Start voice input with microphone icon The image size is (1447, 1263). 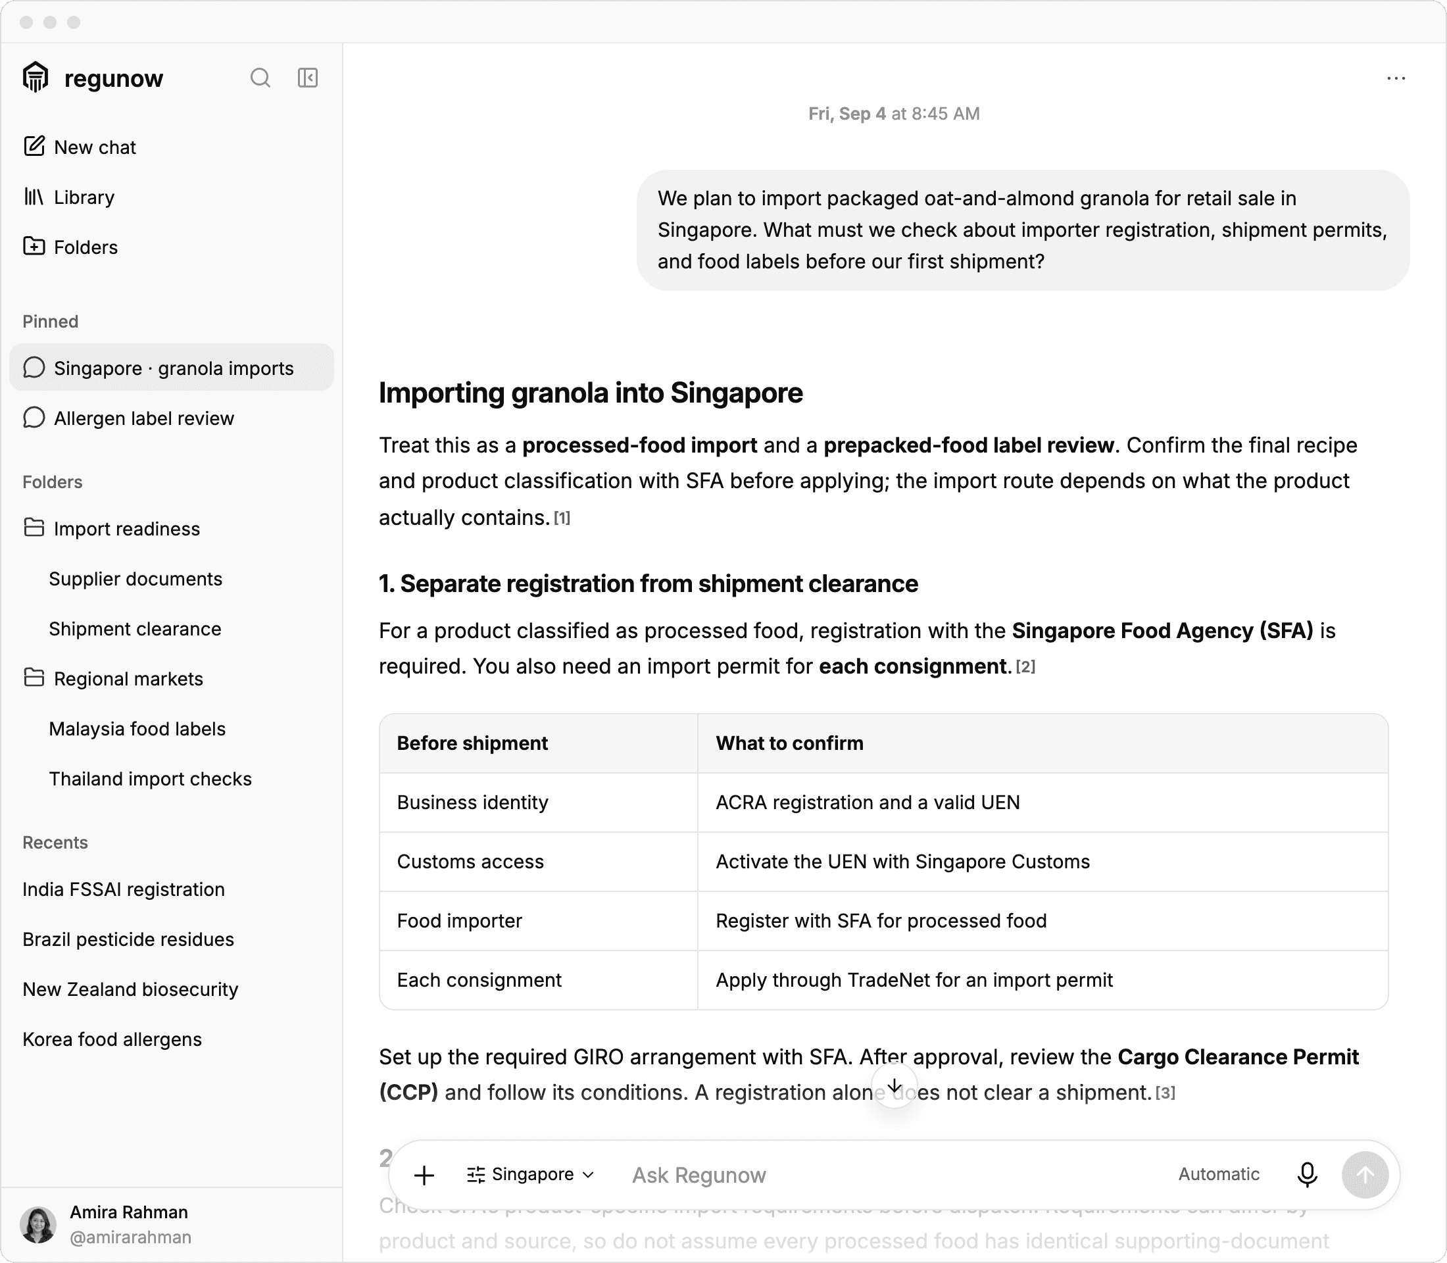pos(1307,1175)
